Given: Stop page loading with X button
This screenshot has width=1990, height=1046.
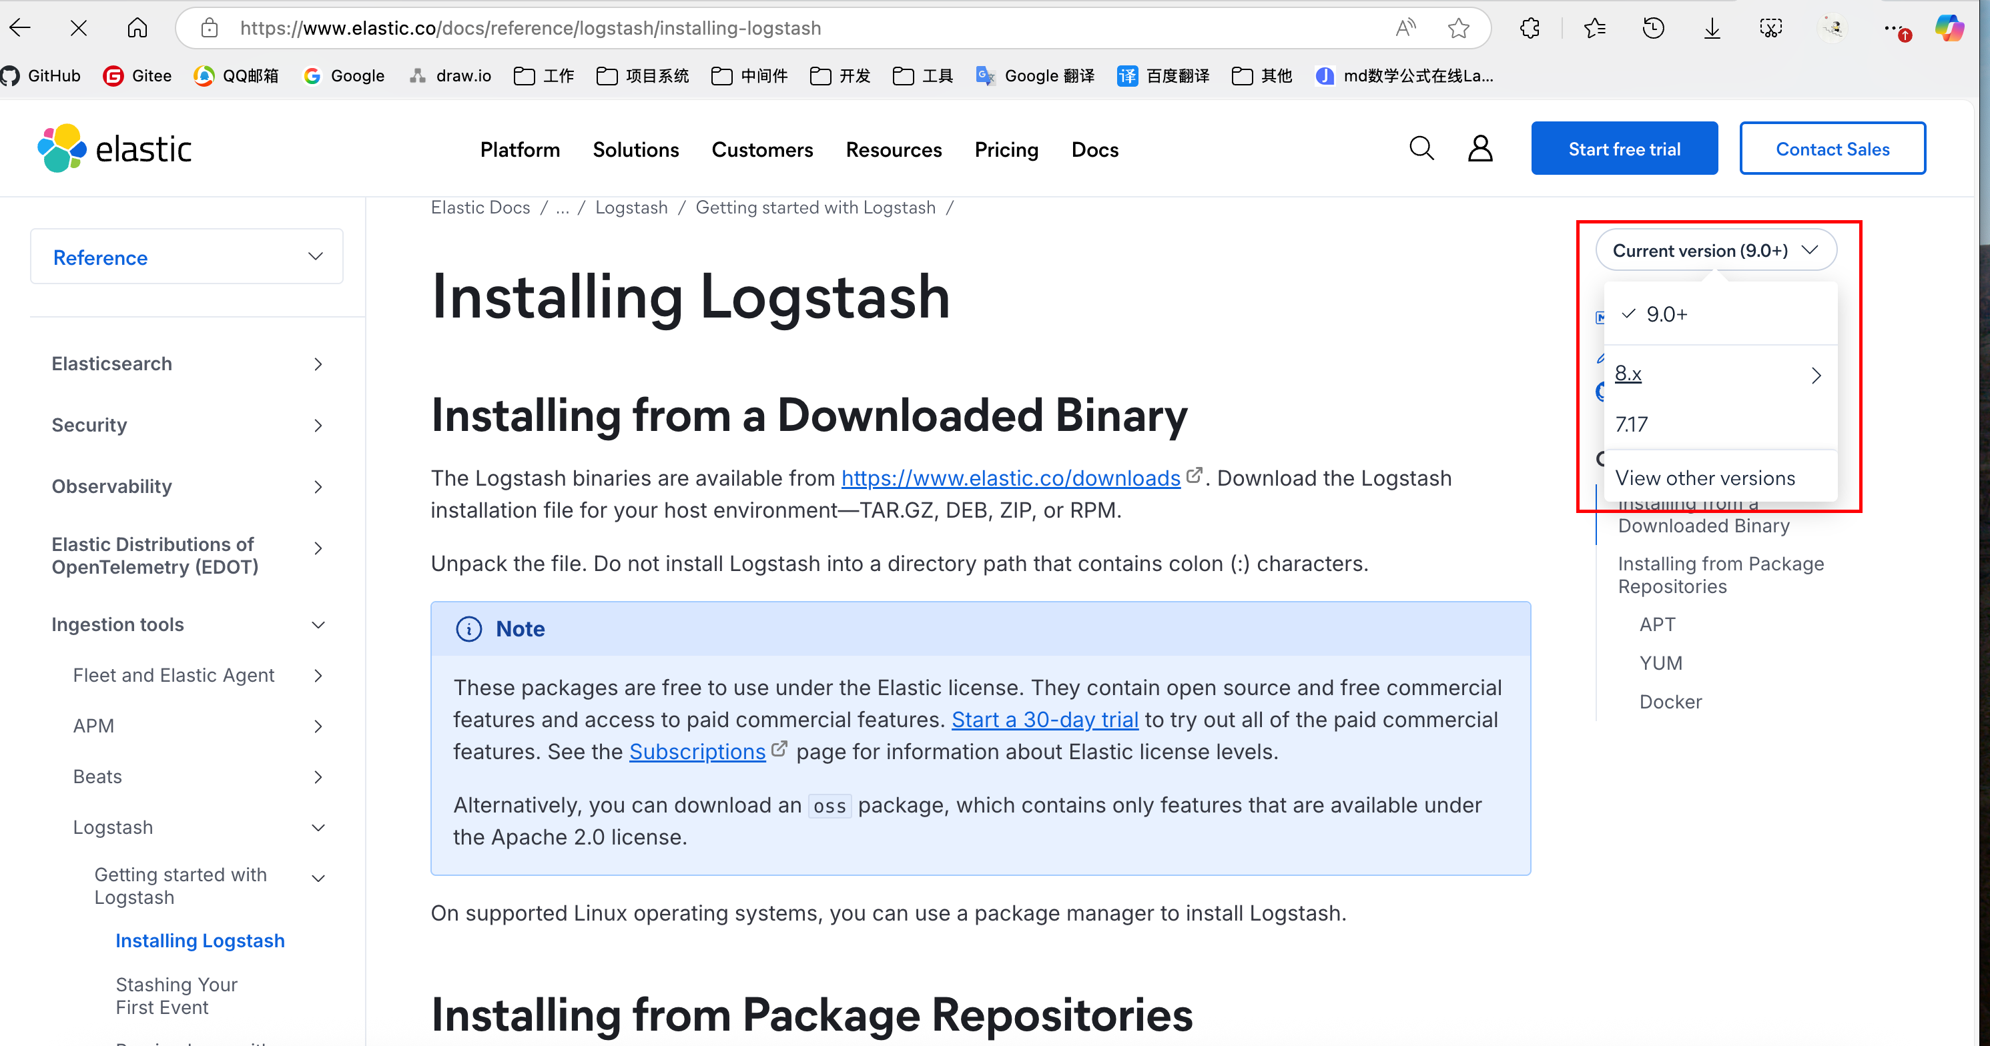Looking at the screenshot, I should pyautogui.click(x=78, y=29).
